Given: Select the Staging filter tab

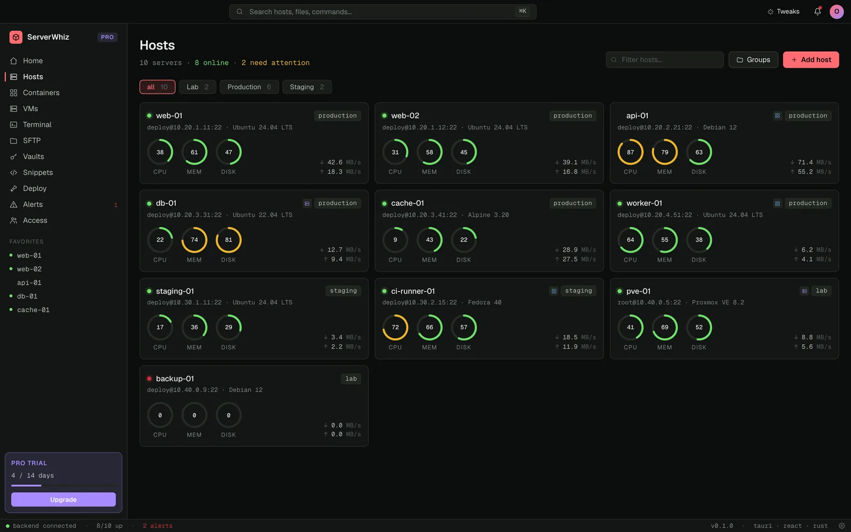Looking at the screenshot, I should tap(307, 87).
